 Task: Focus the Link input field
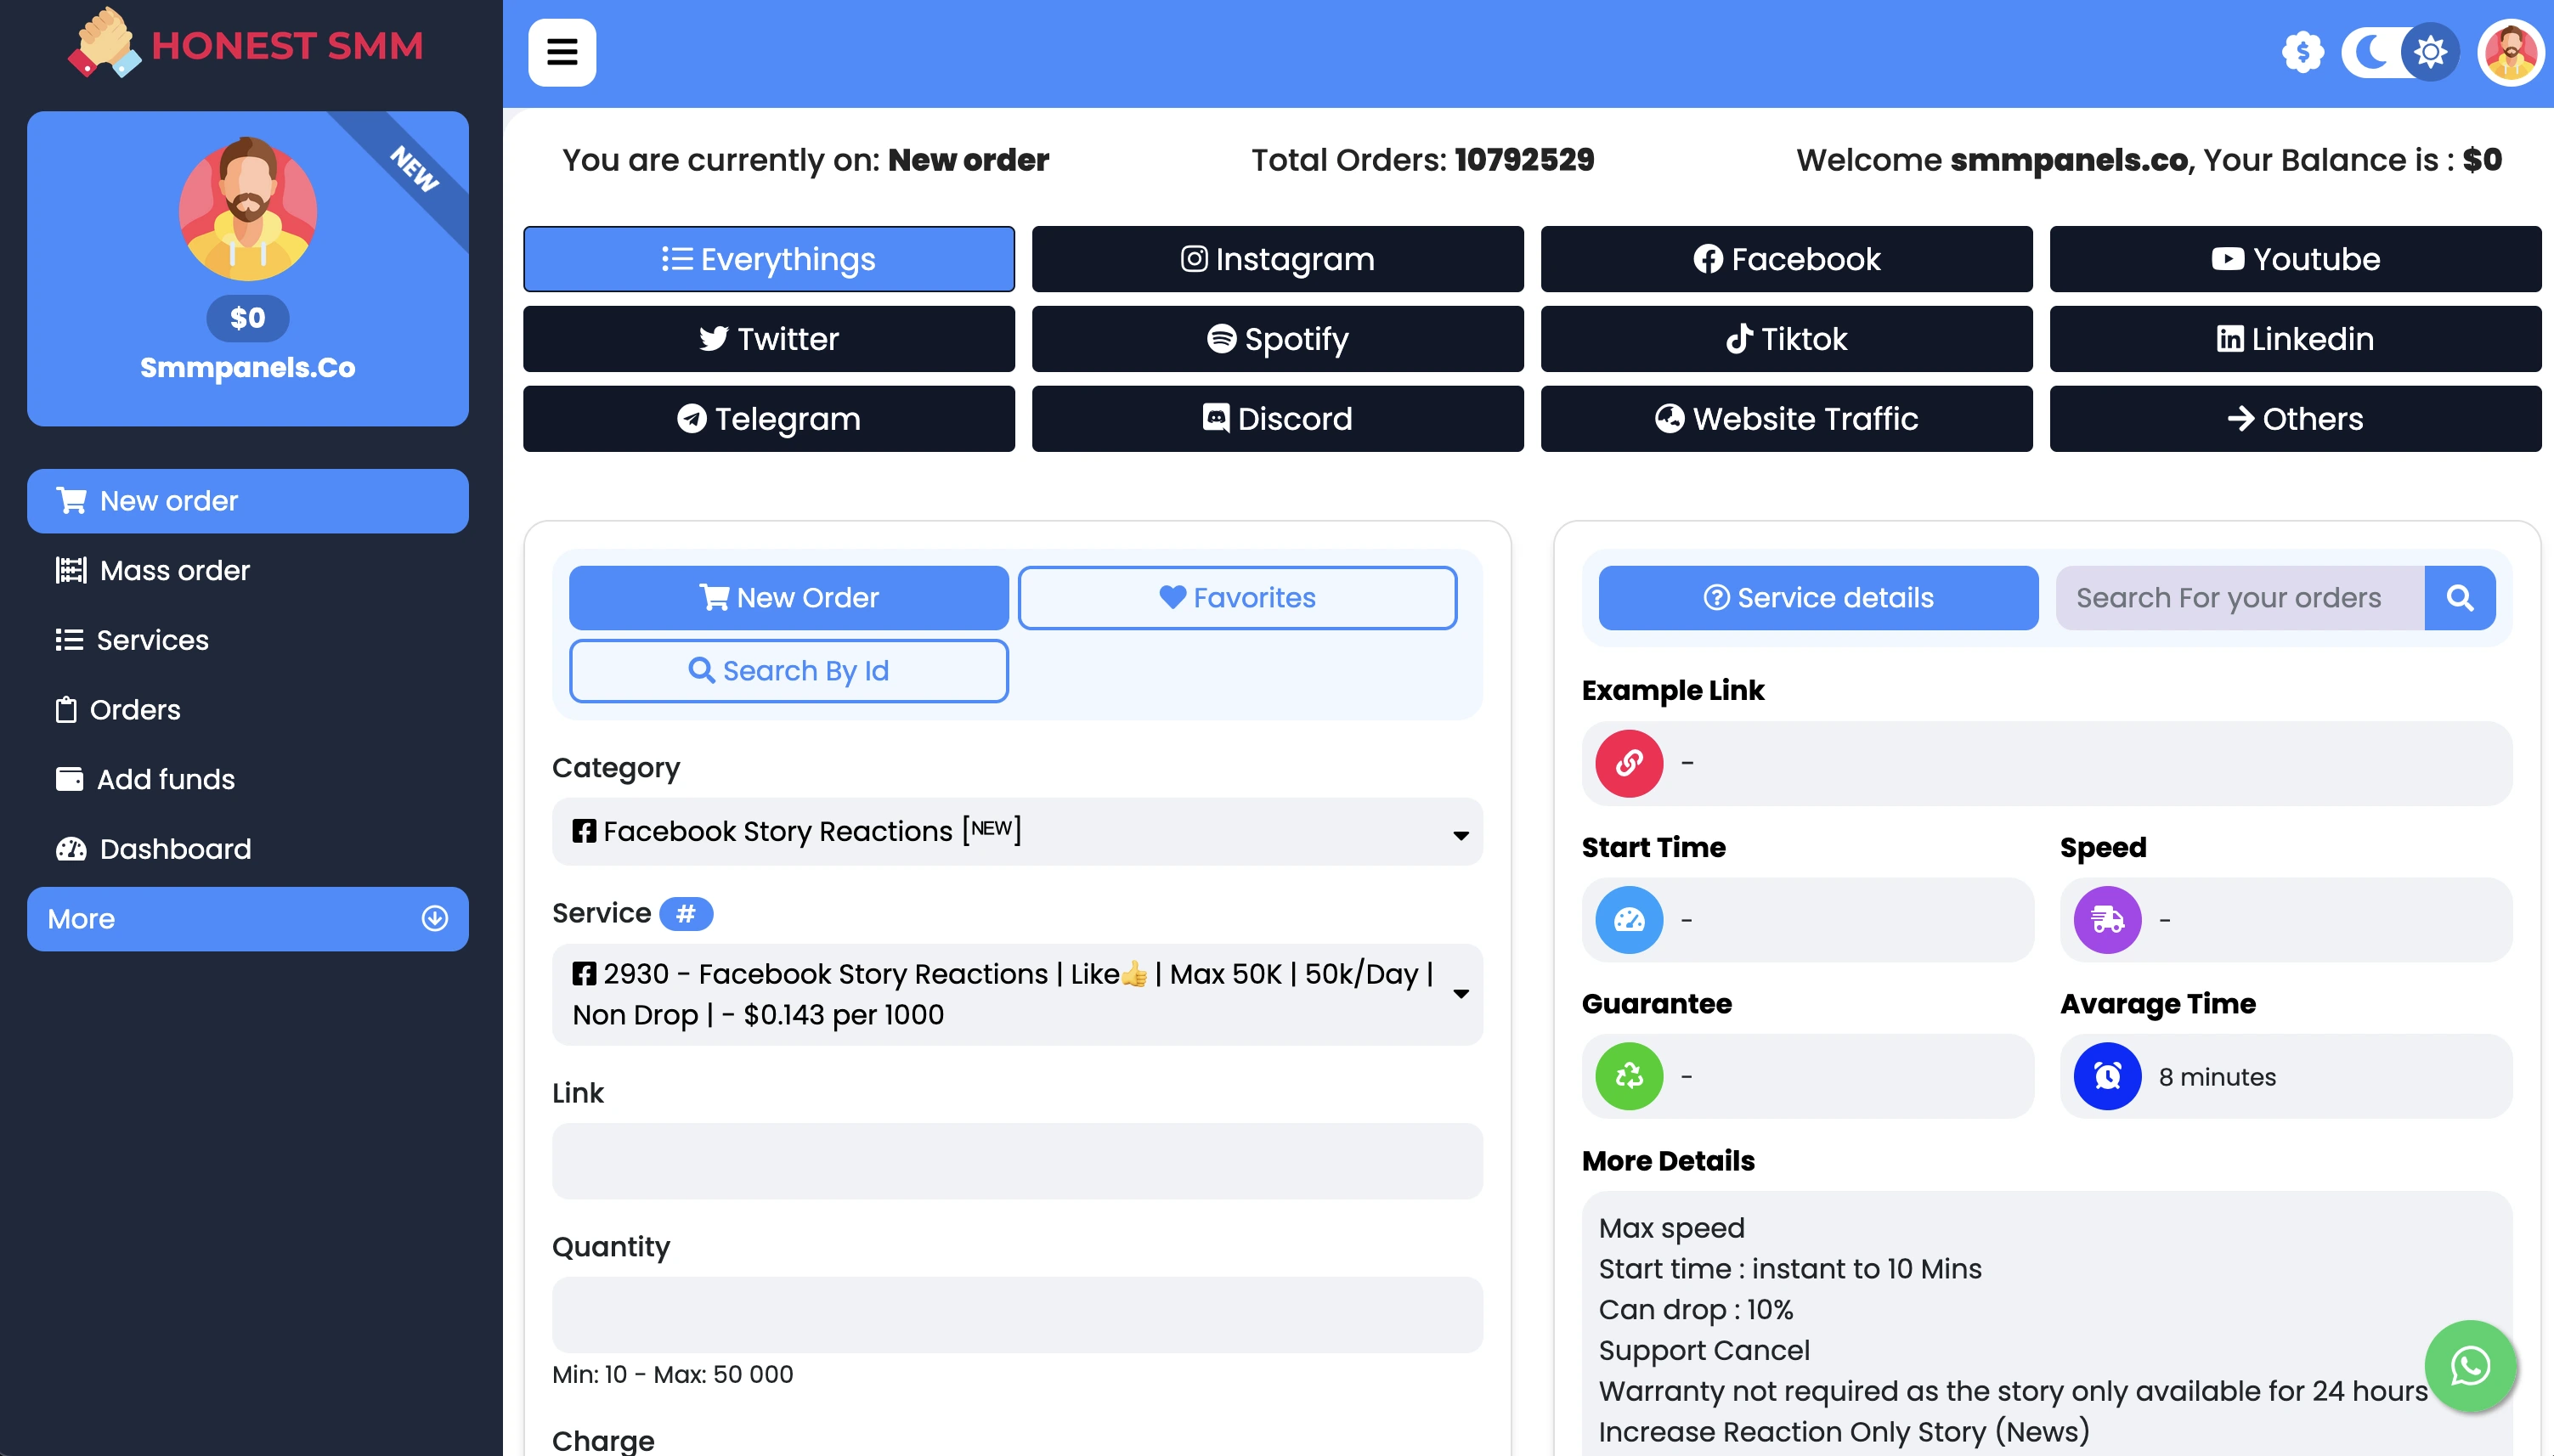click(1017, 1161)
